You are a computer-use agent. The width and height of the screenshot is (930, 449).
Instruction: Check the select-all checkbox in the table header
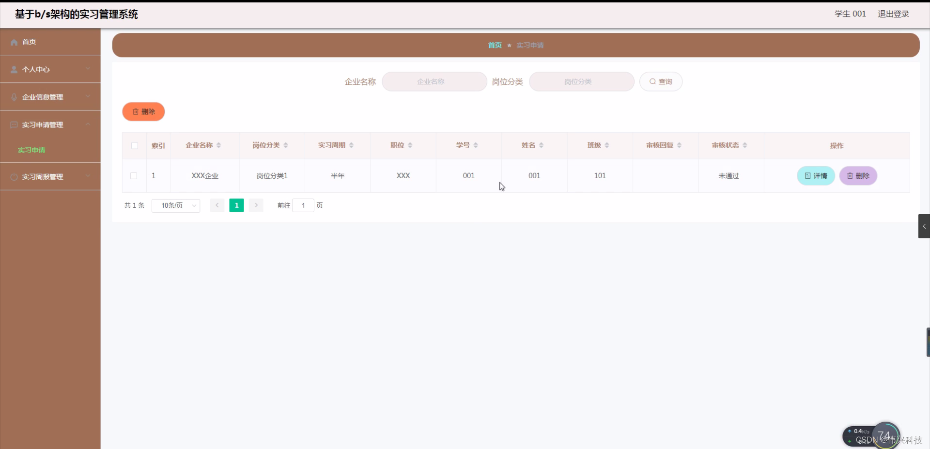click(134, 146)
